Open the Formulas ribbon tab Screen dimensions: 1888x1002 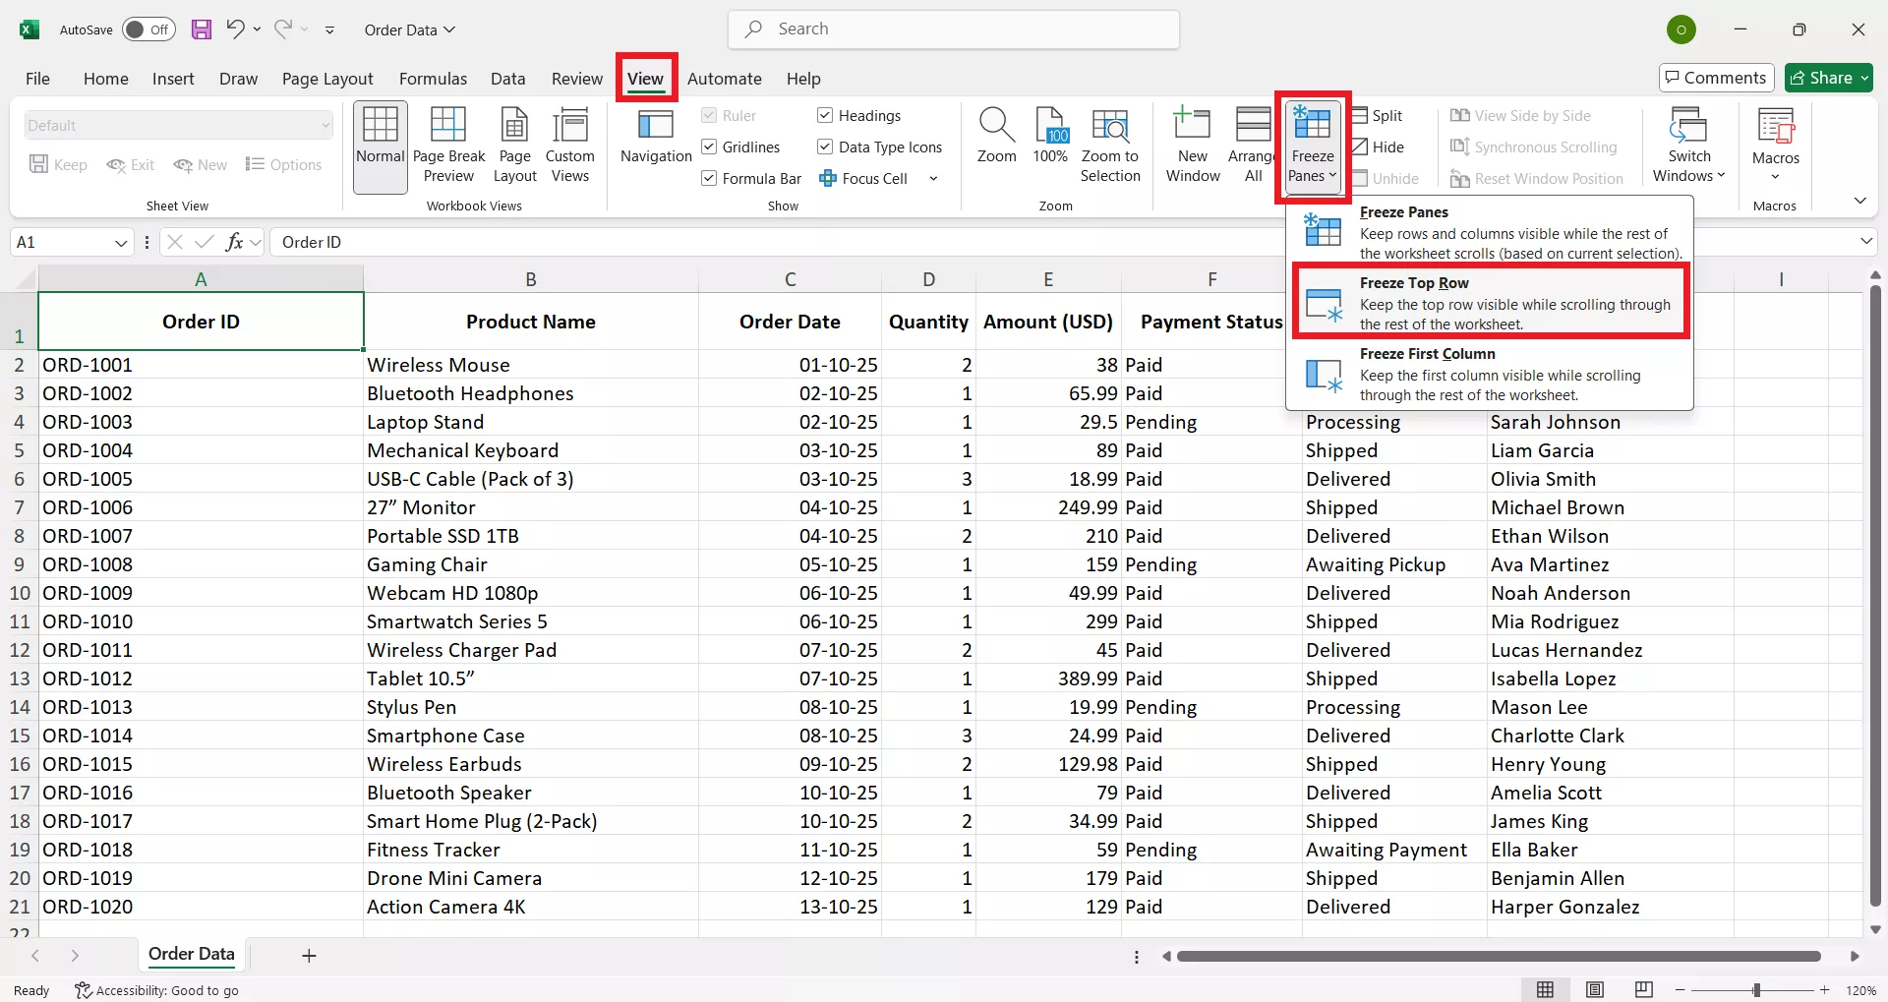pyautogui.click(x=433, y=79)
